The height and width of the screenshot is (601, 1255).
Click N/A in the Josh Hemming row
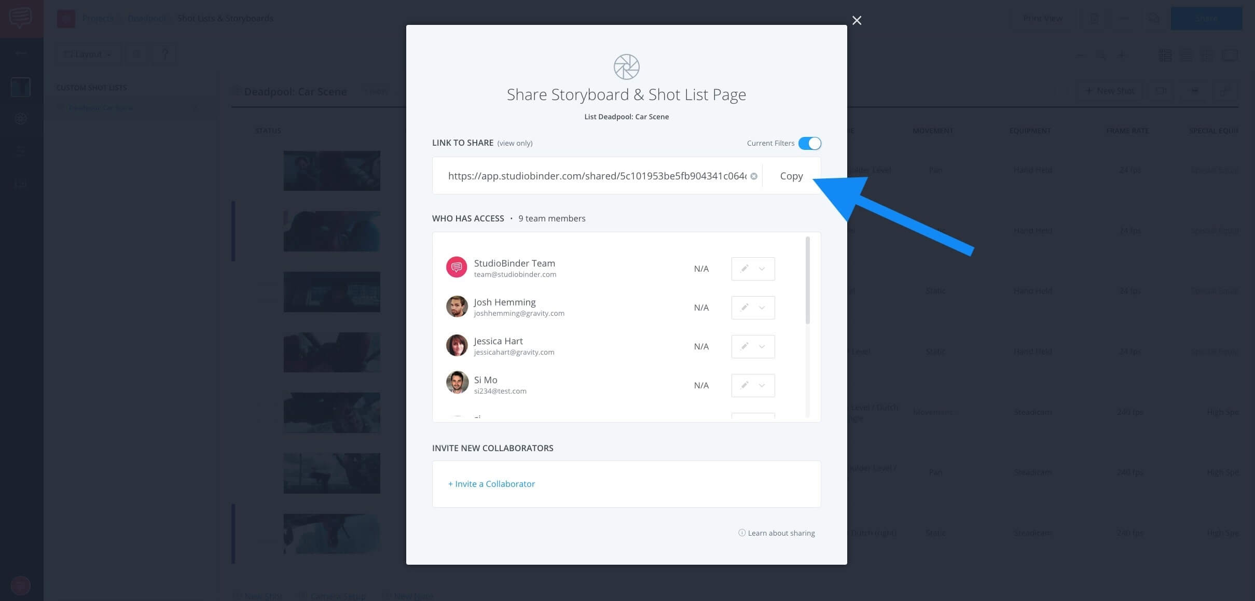[x=701, y=308]
